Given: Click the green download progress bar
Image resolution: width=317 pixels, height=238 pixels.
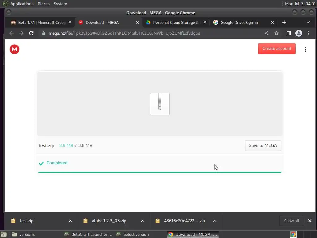Looking at the screenshot, I should (x=160, y=172).
